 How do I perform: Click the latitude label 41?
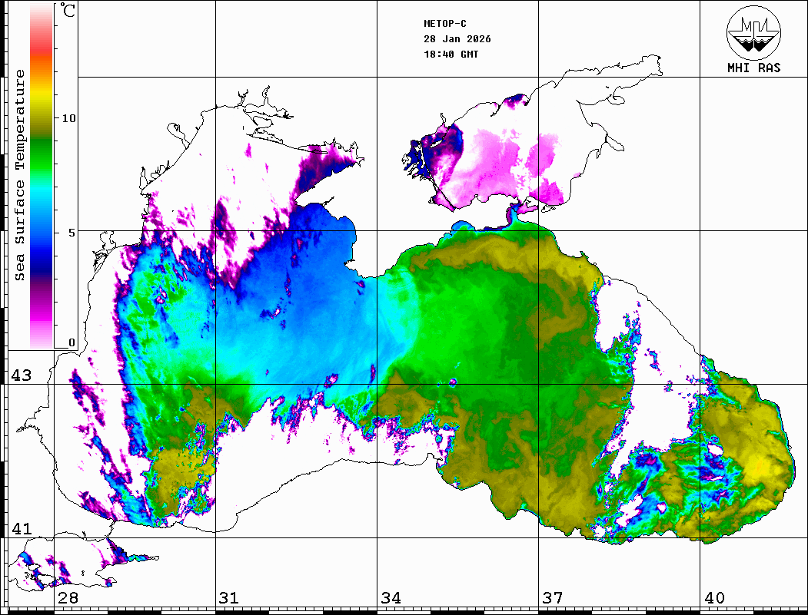click(21, 529)
